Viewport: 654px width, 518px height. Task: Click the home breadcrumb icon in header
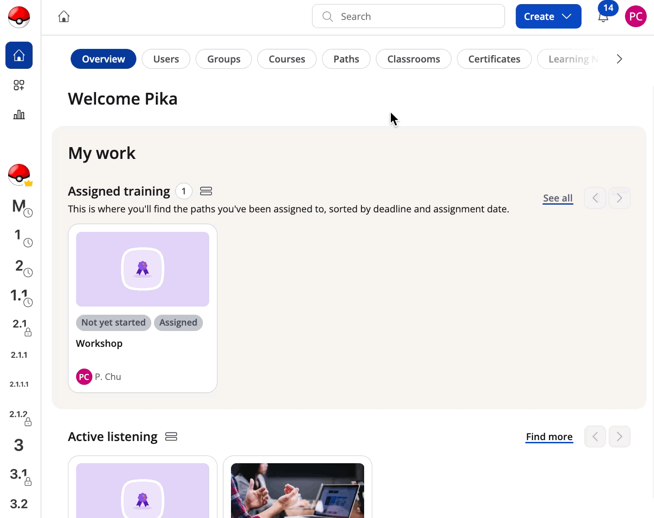pyautogui.click(x=64, y=17)
